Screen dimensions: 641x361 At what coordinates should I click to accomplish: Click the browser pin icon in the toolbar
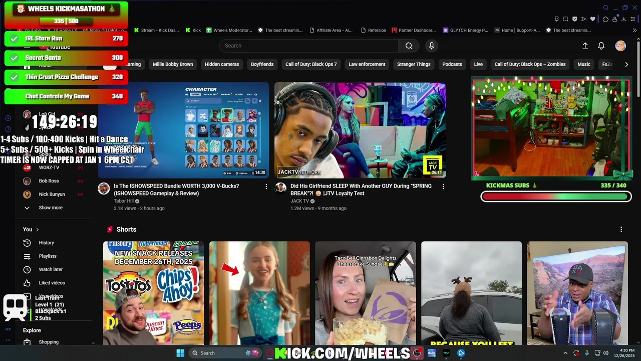tap(556, 19)
